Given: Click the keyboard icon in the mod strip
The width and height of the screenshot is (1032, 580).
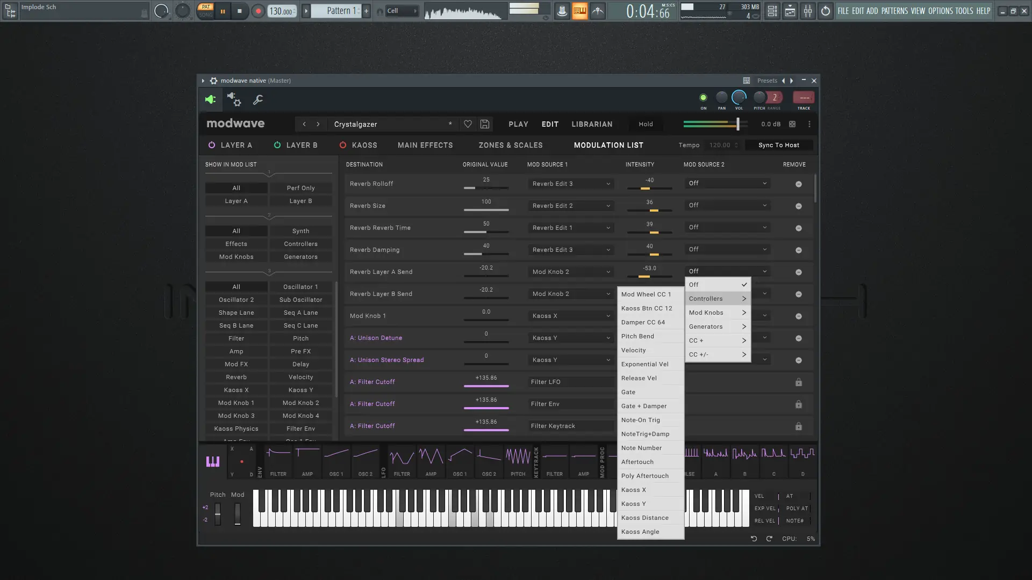Looking at the screenshot, I should 212,461.
